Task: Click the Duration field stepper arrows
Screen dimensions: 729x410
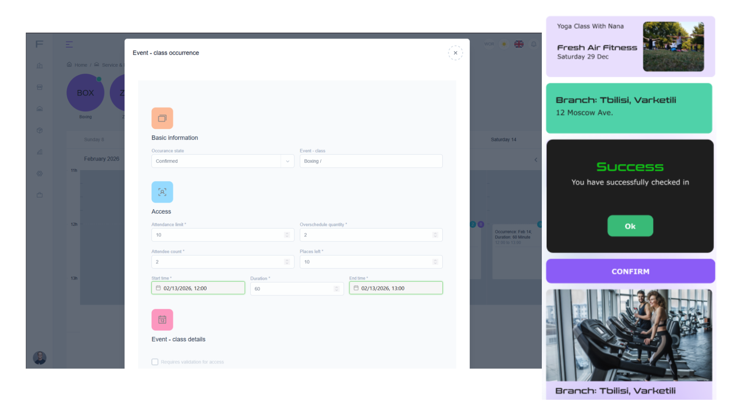Action: [x=336, y=289]
